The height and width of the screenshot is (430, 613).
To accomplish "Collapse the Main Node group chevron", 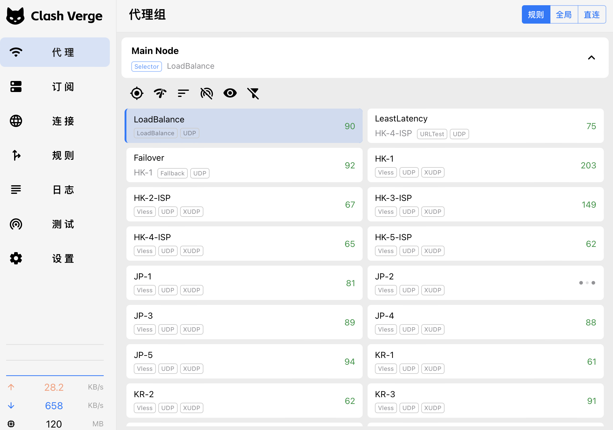I will [591, 58].
